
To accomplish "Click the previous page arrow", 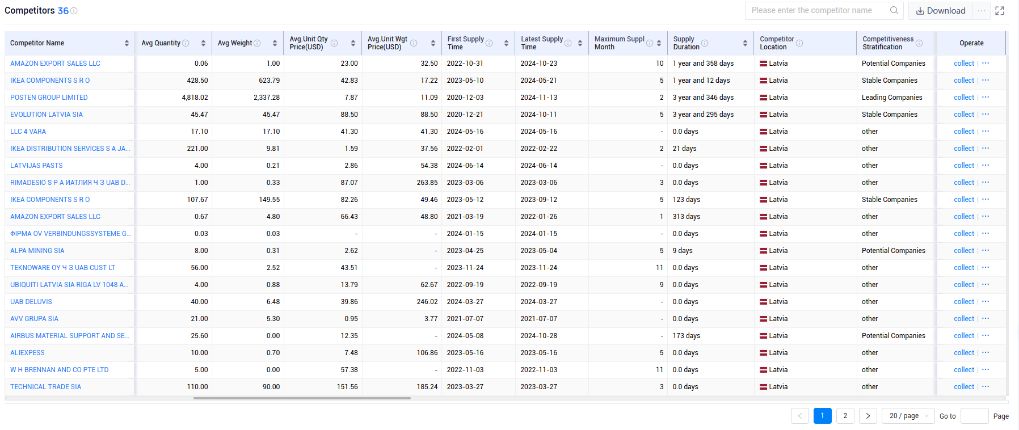I will point(800,416).
